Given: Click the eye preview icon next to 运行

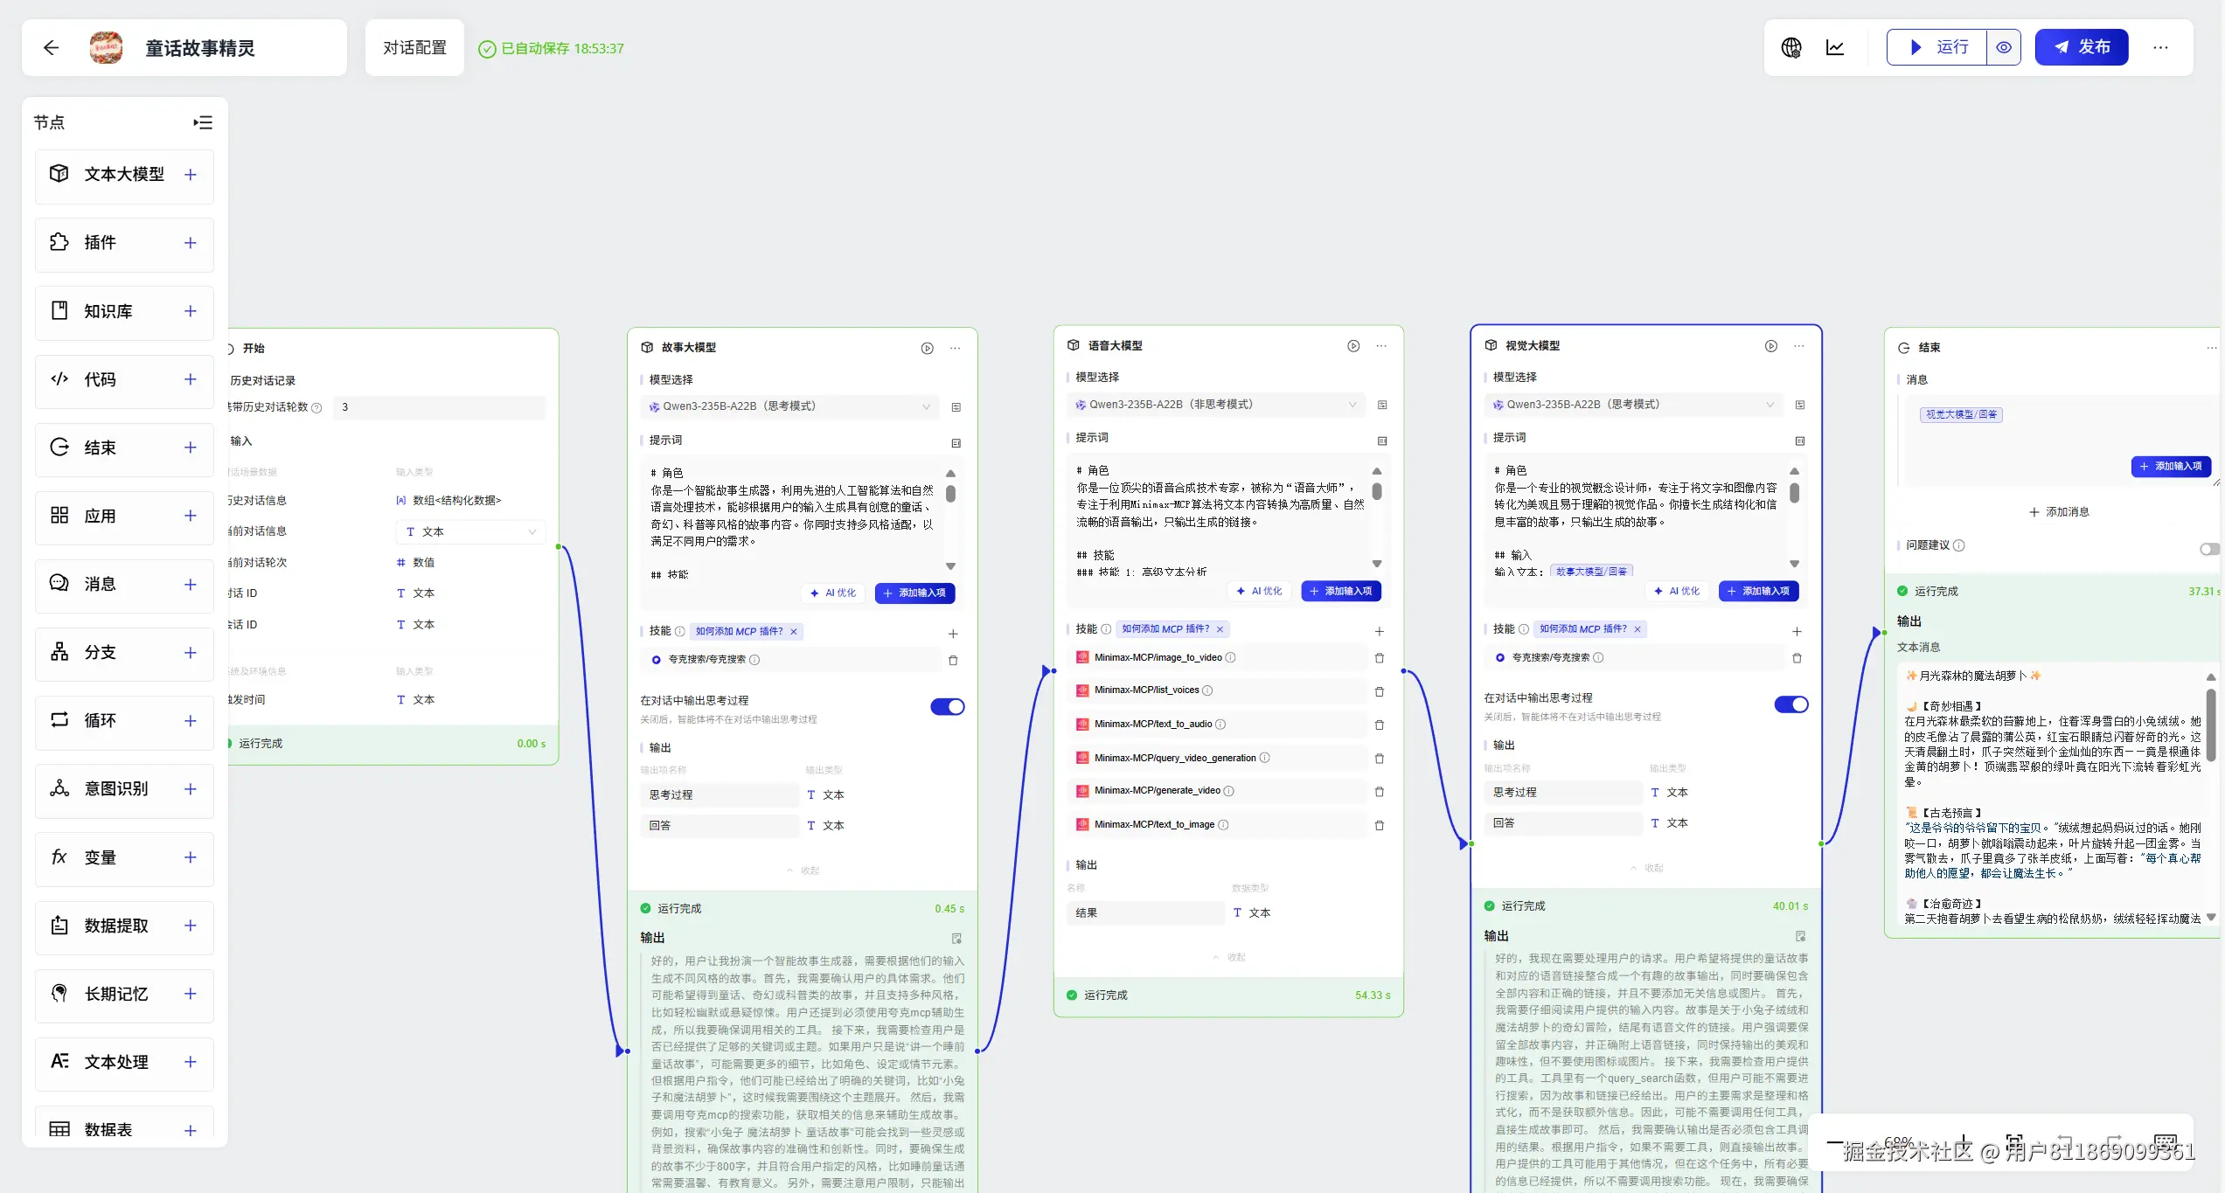Looking at the screenshot, I should 2004,48.
